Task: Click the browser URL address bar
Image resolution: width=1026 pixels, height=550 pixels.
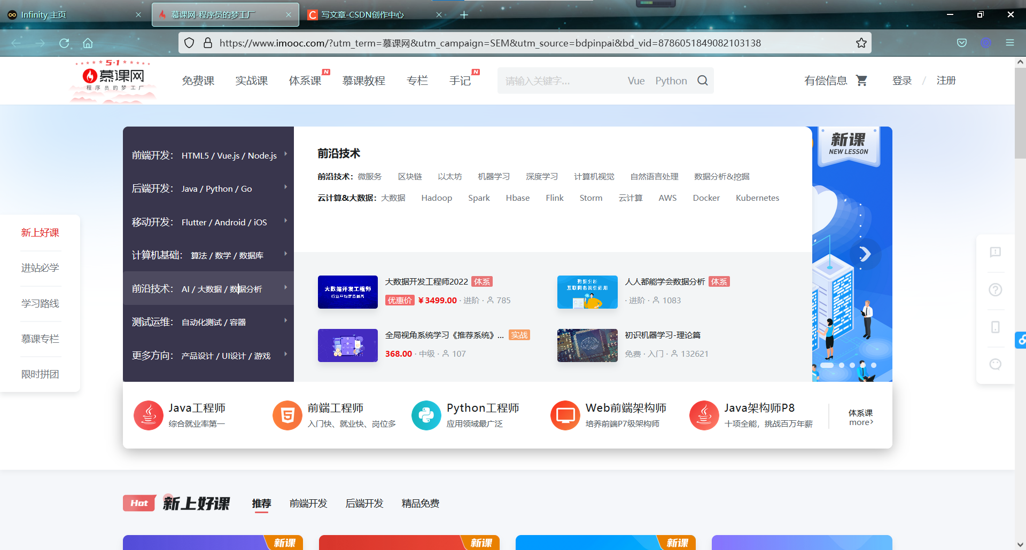Action: click(524, 43)
